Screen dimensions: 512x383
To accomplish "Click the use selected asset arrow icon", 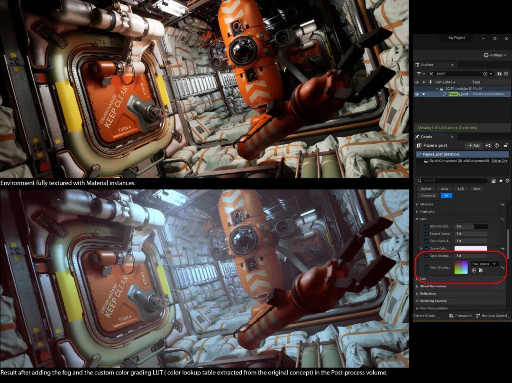I will [474, 270].
